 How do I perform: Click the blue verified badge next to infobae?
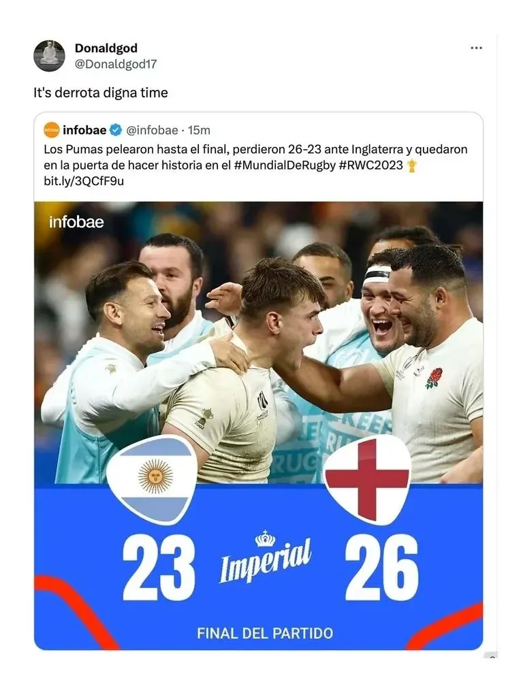point(116,131)
